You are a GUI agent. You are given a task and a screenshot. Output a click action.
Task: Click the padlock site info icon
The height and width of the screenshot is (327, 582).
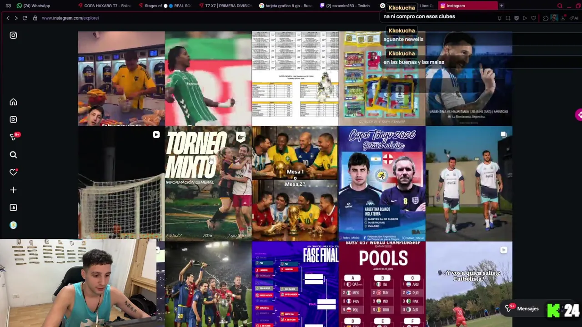click(x=35, y=18)
